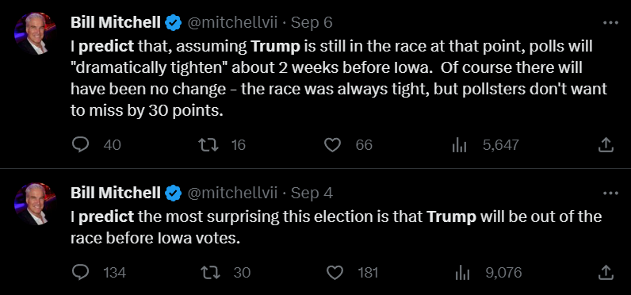
Task: Like the Sep 4 tweet with 181 likes
Action: (335, 273)
